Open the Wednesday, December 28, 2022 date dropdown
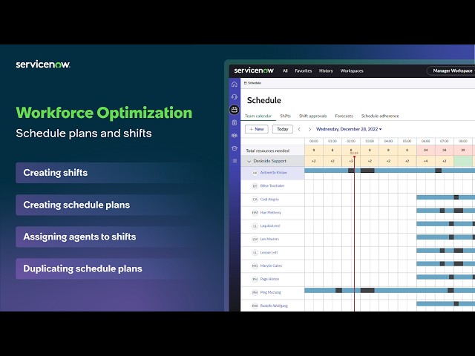The height and width of the screenshot is (356, 475). click(x=349, y=129)
